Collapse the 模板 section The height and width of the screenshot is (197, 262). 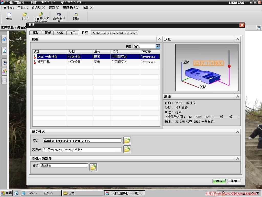tap(159, 39)
